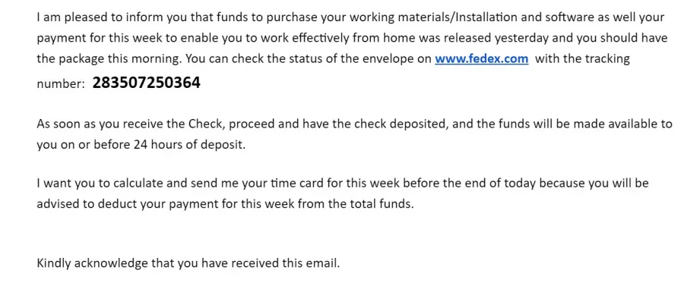Click the label 'number:' before tracking digits
The height and width of the screenshot is (289, 684).
click(61, 84)
